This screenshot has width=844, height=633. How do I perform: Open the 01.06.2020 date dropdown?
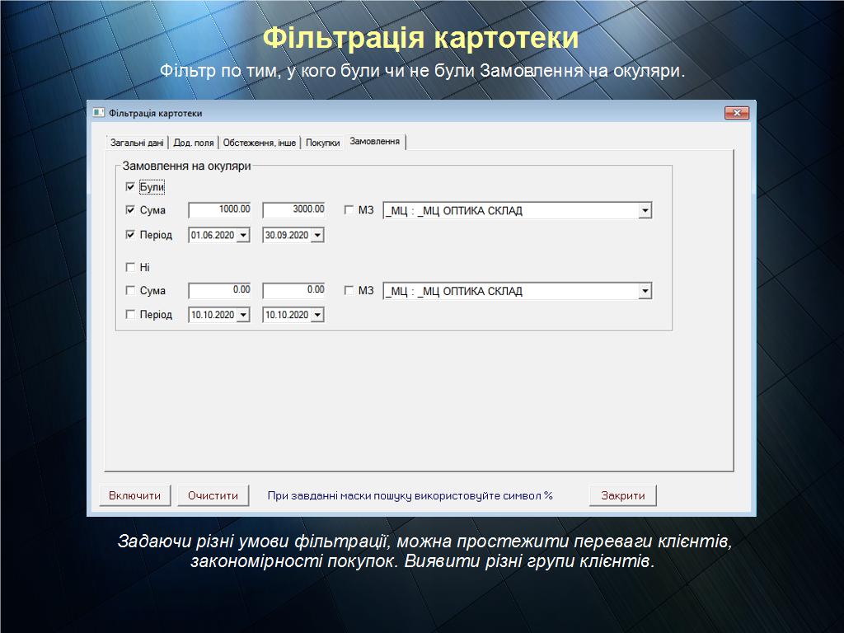tap(243, 236)
